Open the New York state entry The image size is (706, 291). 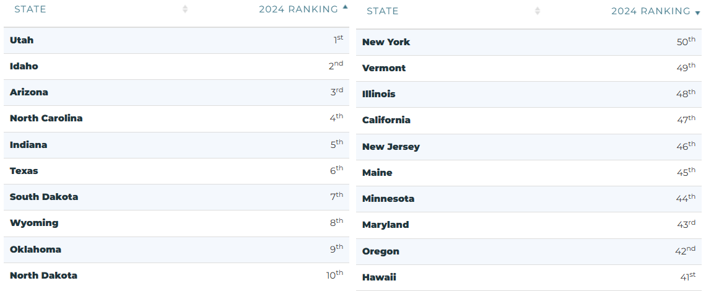click(x=386, y=42)
